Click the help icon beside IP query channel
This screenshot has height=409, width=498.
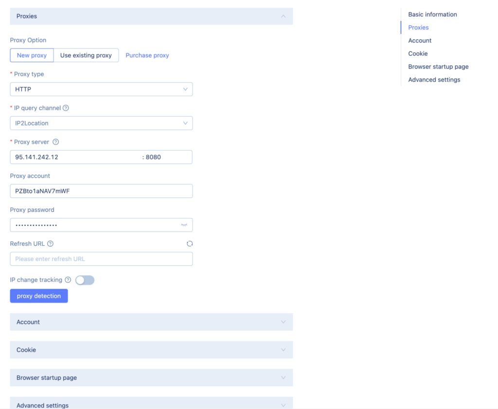pos(66,108)
